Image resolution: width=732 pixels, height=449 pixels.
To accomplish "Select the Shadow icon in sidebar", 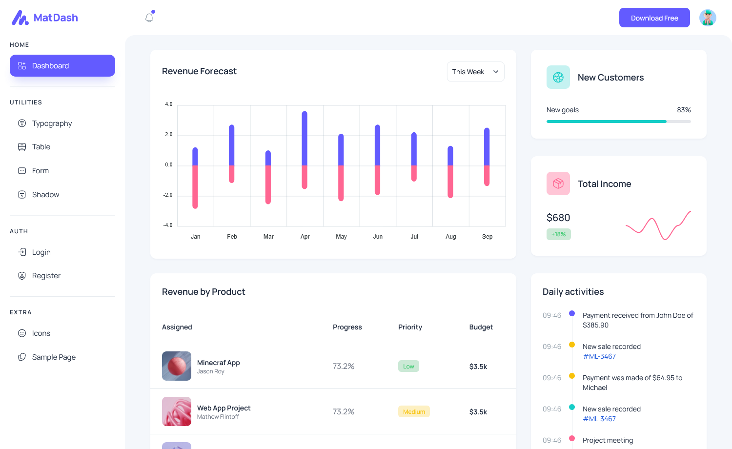I will click(x=22, y=195).
